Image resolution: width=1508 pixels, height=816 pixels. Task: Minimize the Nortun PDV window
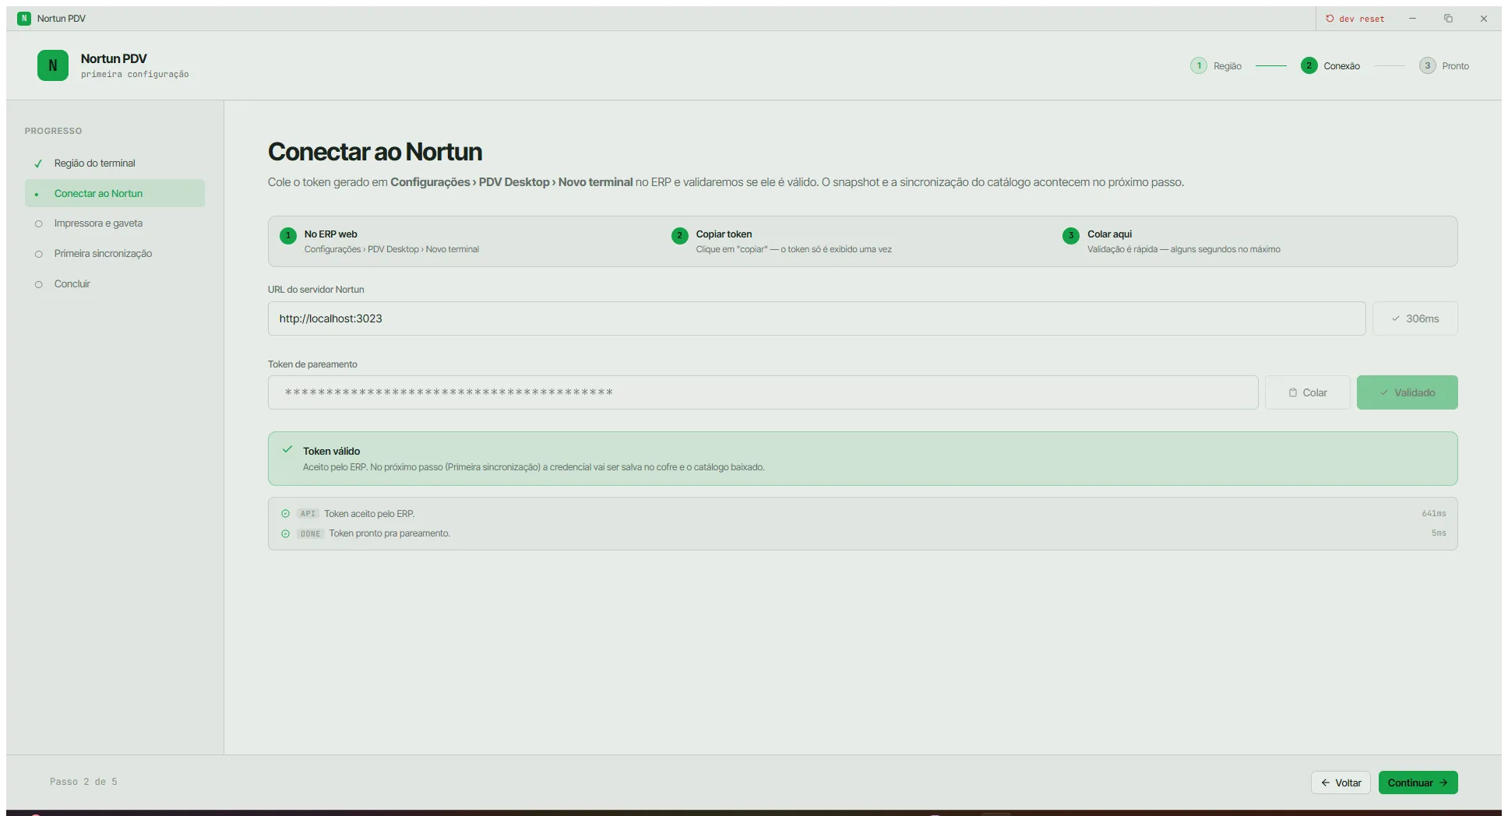[1412, 19]
